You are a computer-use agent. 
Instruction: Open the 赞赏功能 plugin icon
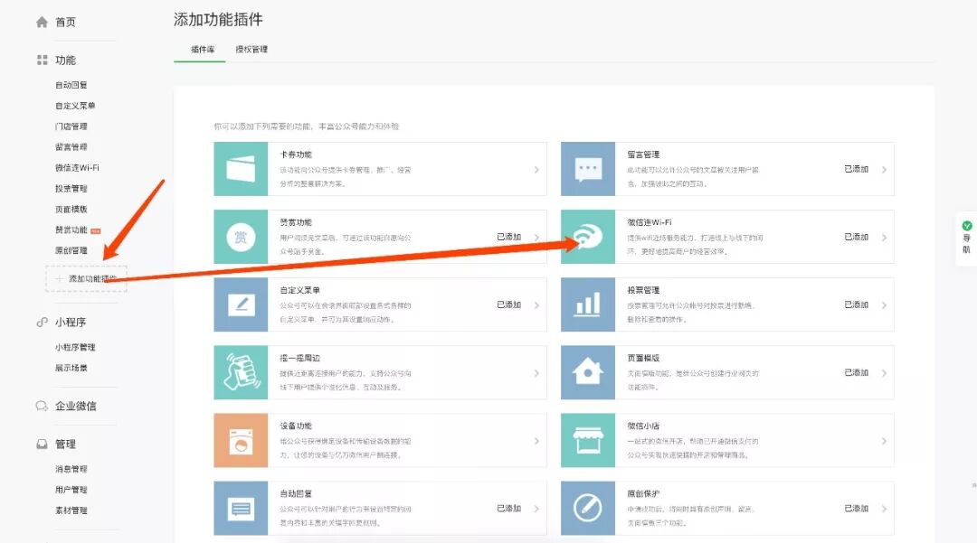241,237
